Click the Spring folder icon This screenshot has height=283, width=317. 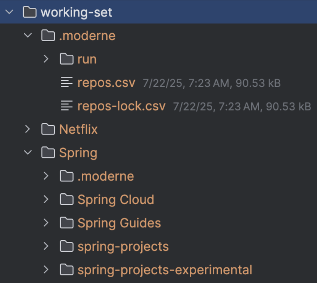(x=48, y=153)
